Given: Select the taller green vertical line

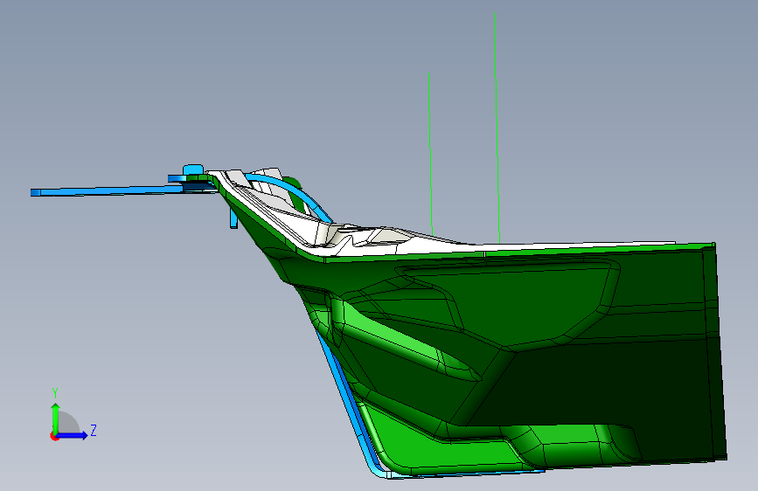Looking at the screenshot, I should point(497,128).
